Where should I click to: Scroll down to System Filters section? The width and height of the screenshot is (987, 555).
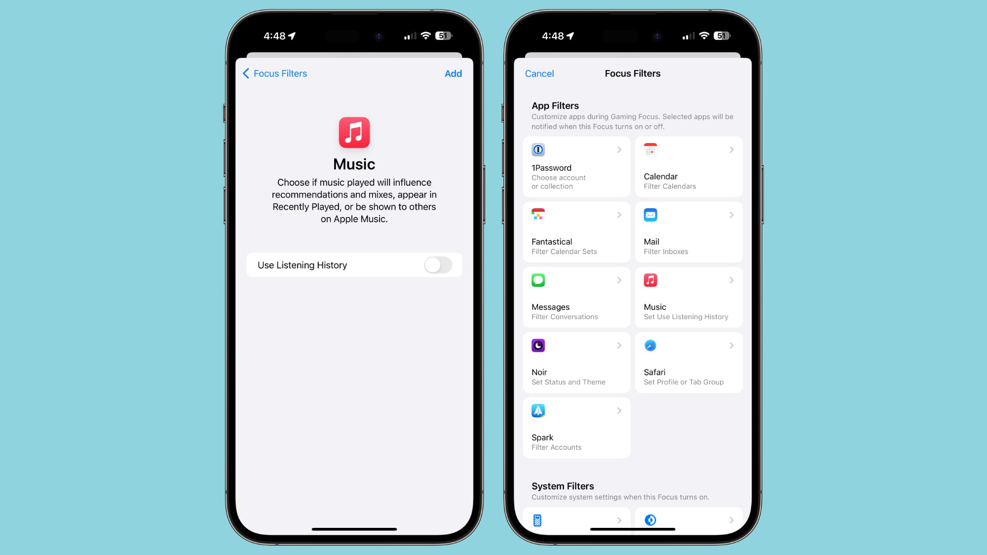(562, 486)
